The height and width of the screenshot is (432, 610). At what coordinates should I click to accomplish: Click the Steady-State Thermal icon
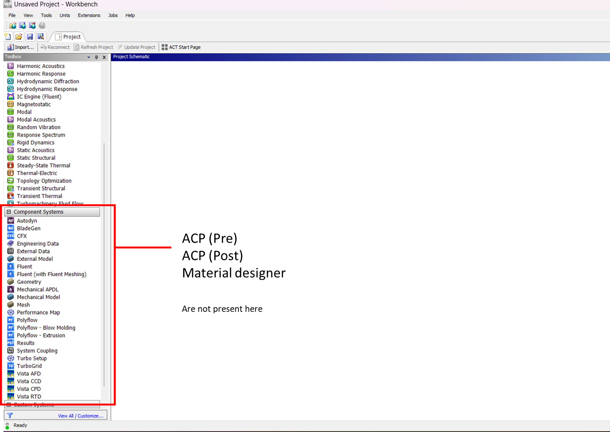click(x=11, y=166)
